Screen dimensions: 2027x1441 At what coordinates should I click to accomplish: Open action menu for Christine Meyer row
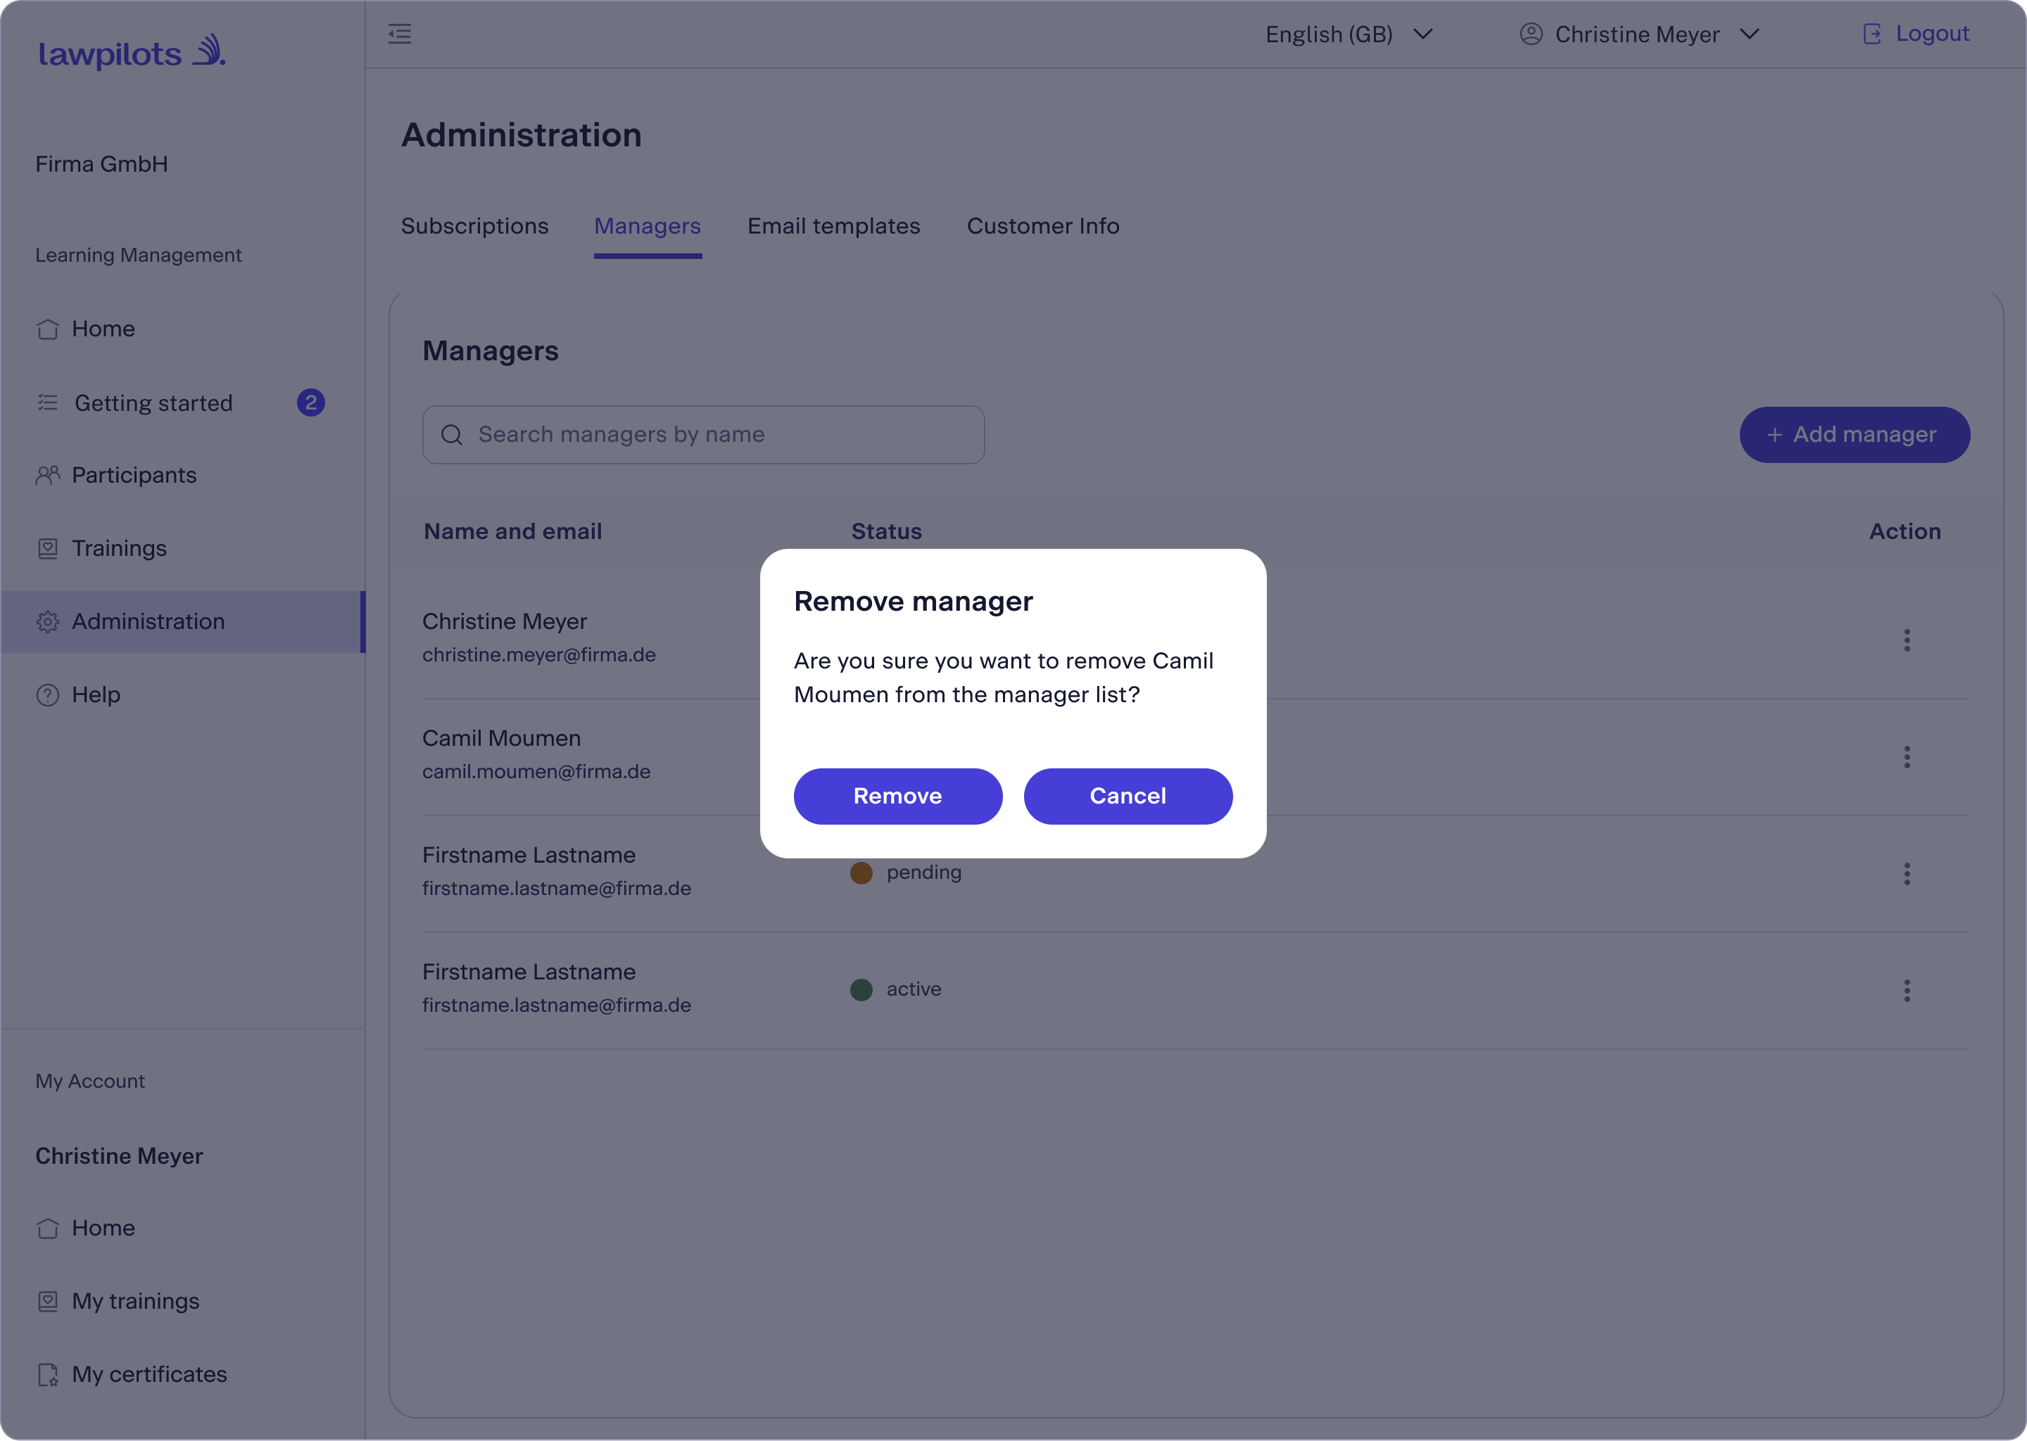click(1907, 641)
